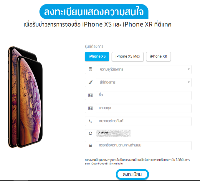Focus the captcha text entry field
Screen dimensions: 200x181
(144, 146)
